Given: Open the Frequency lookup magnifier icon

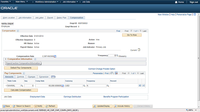Looking at the screenshot, I should click(117, 55).
